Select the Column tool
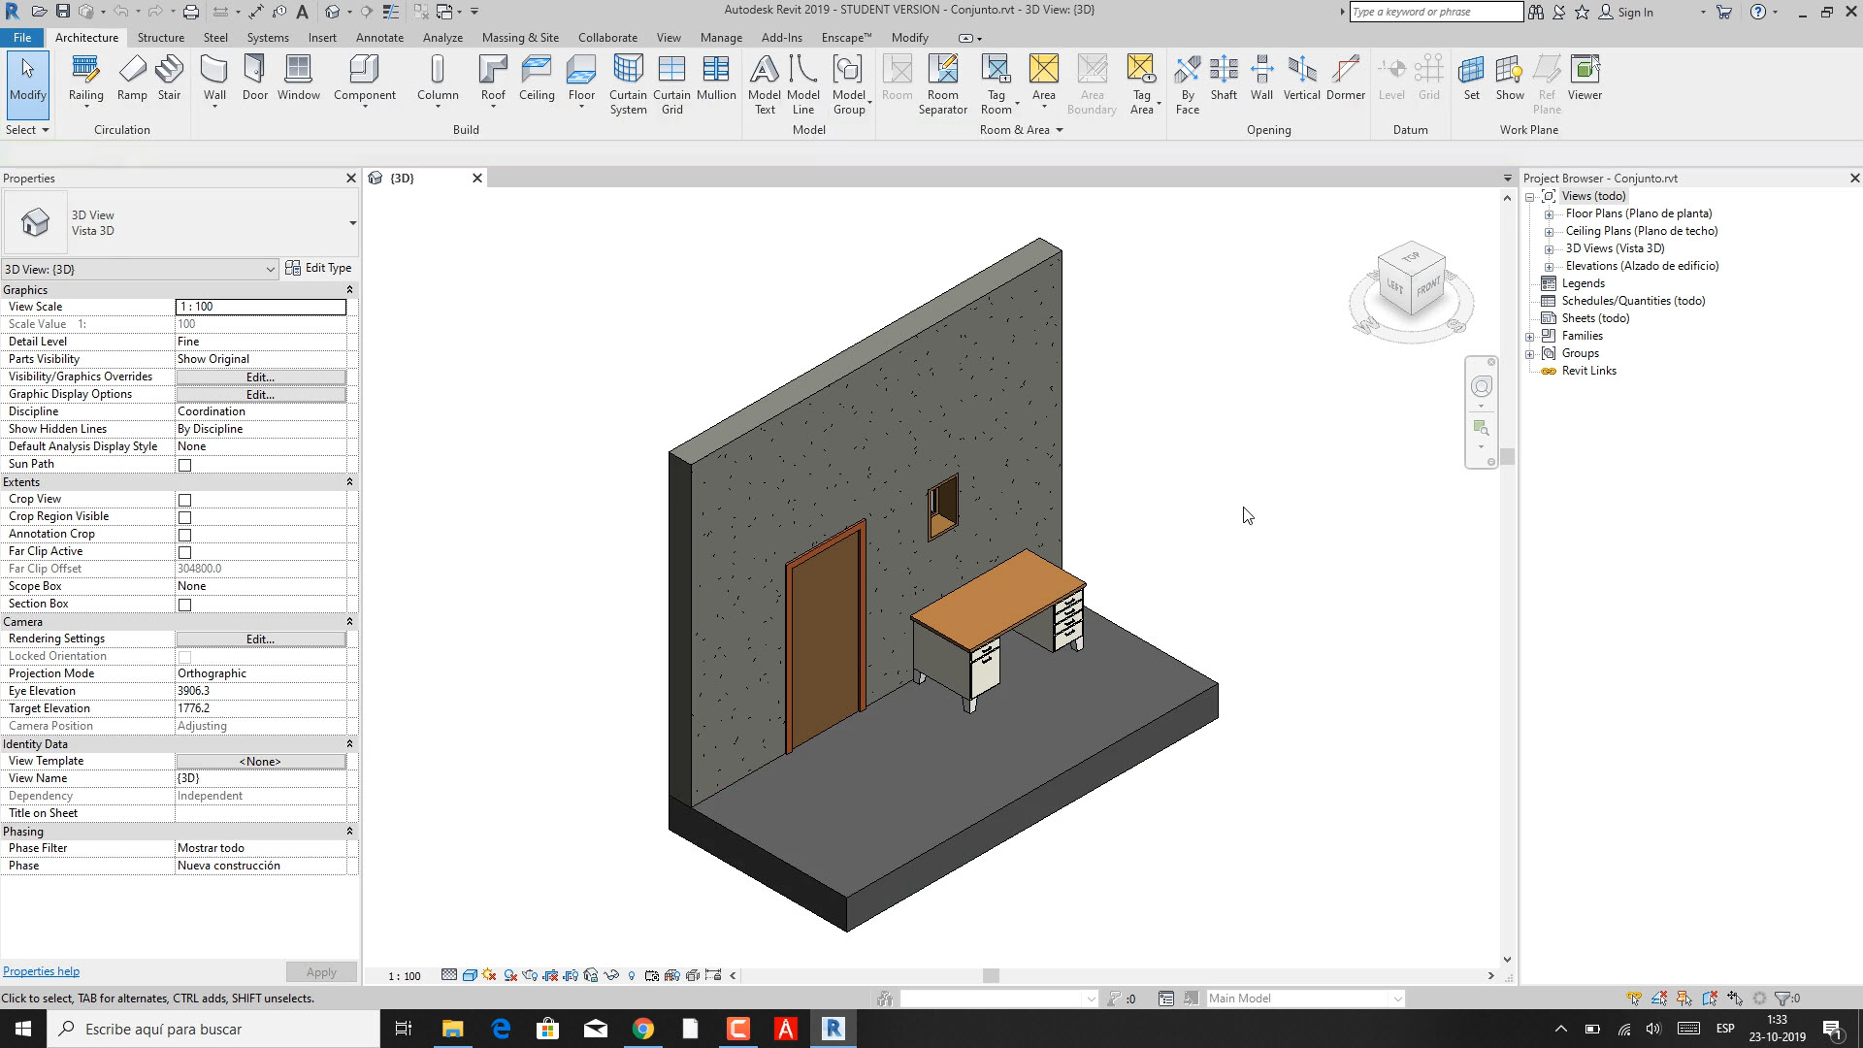Viewport: 1863px width, 1048px height. [438, 79]
